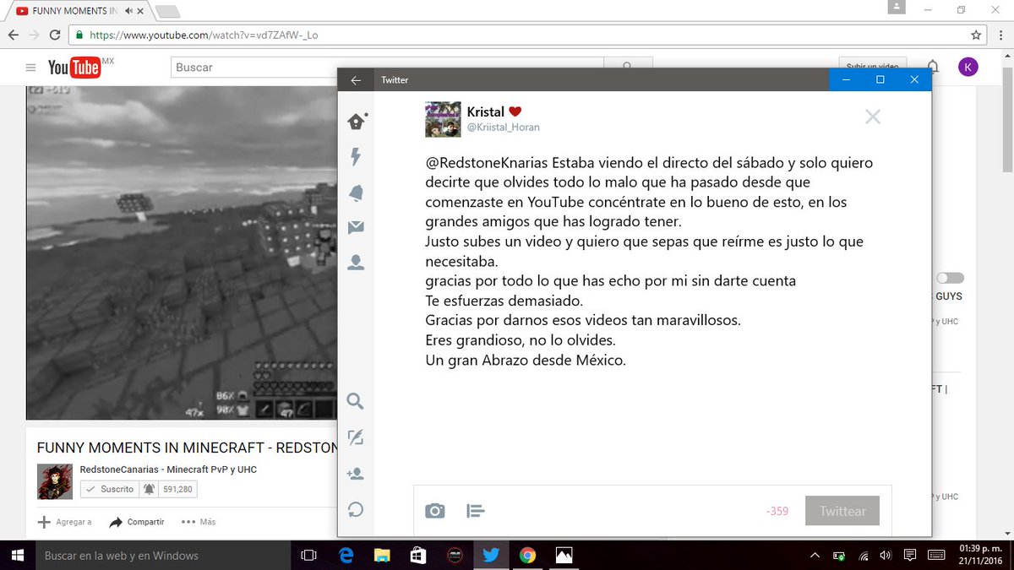
Task: Open profile icon in Twitter sidebar
Action: 356,262
